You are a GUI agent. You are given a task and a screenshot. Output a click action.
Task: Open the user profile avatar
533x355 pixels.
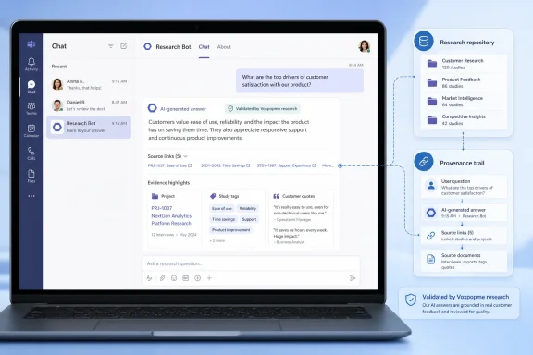click(365, 46)
